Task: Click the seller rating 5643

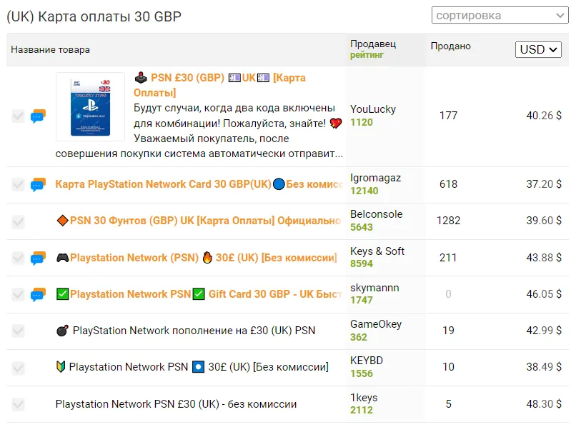Action: [362, 227]
